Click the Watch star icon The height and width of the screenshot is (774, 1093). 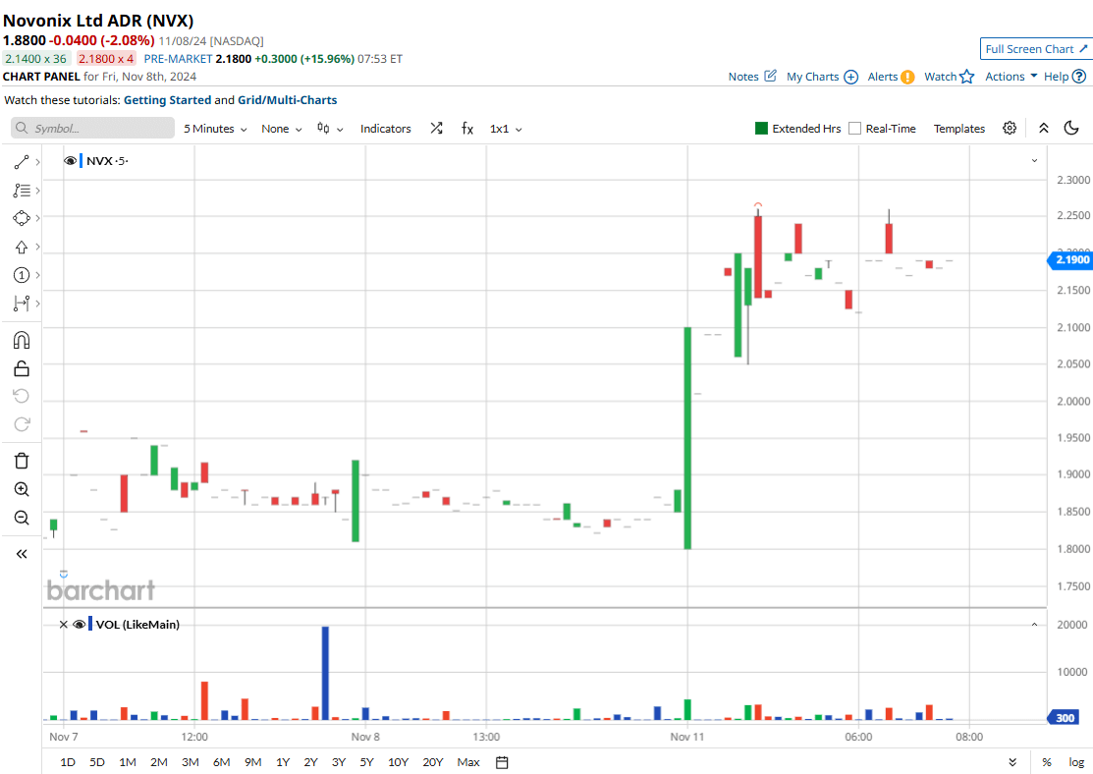pyautogui.click(x=967, y=77)
